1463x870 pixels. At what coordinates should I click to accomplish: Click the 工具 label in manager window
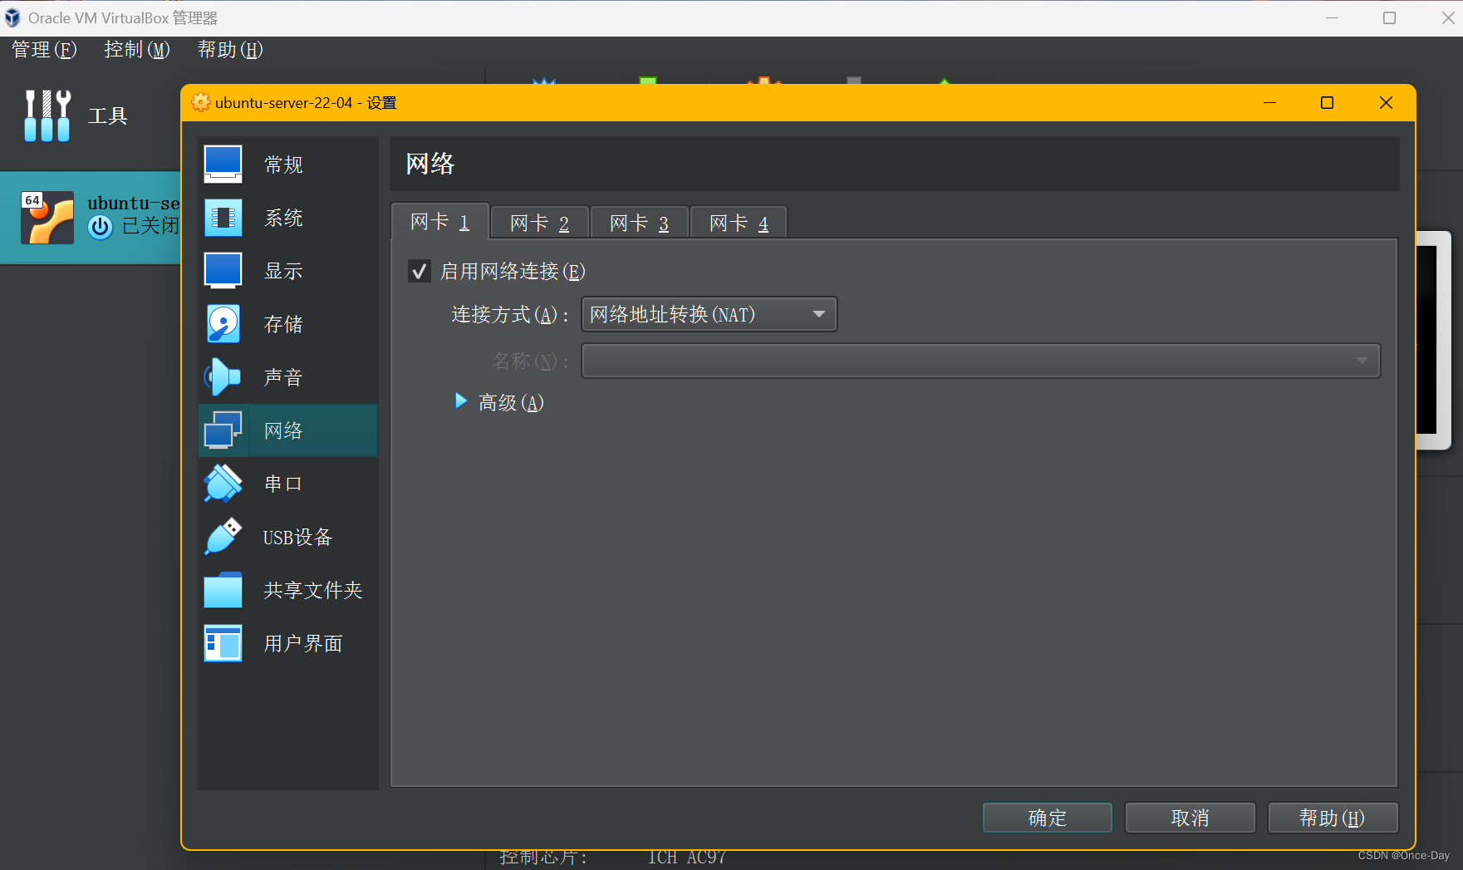pyautogui.click(x=108, y=116)
